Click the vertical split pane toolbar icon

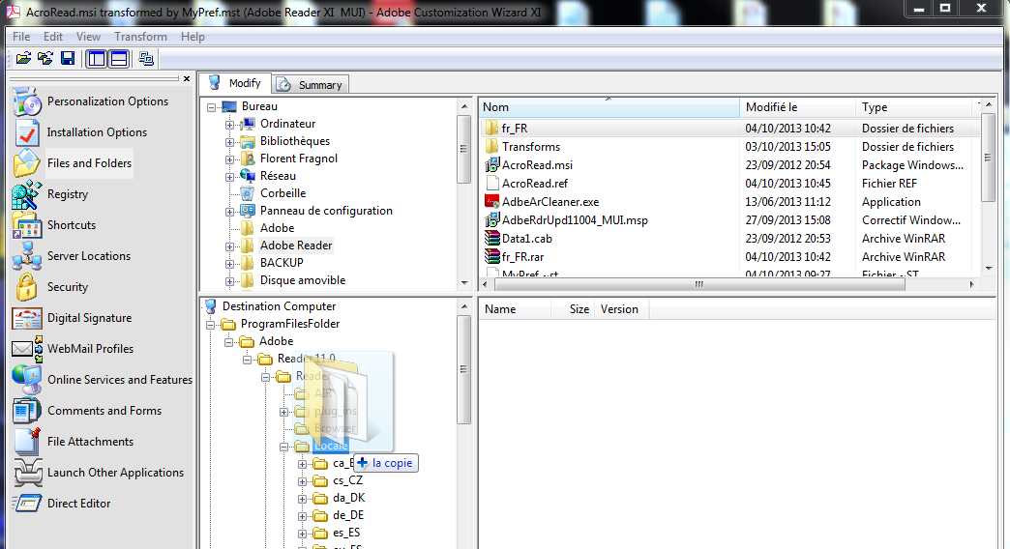point(97,59)
